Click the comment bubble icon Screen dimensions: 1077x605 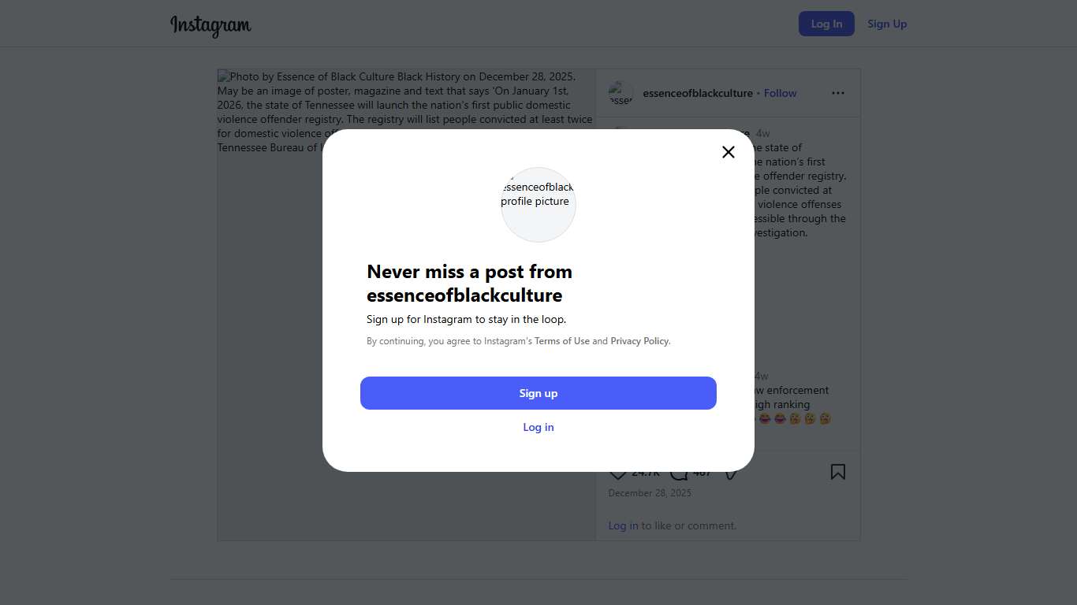pos(678,474)
